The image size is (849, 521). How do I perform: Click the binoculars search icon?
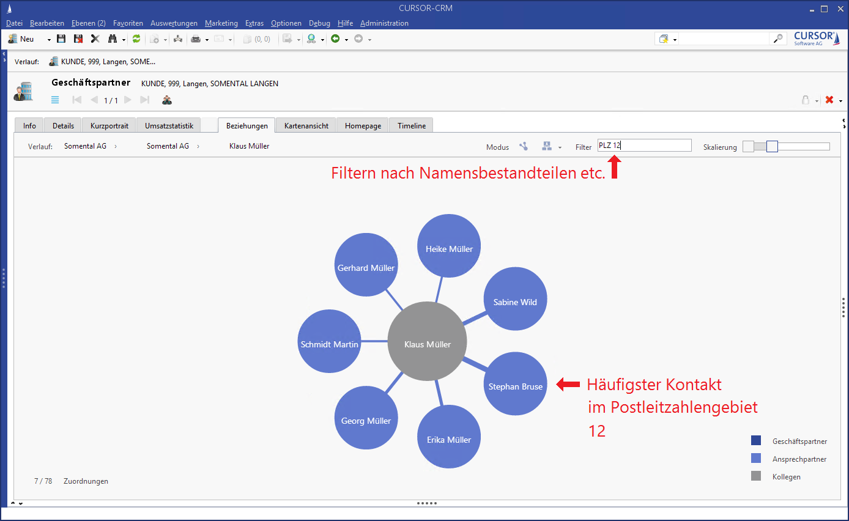click(113, 39)
